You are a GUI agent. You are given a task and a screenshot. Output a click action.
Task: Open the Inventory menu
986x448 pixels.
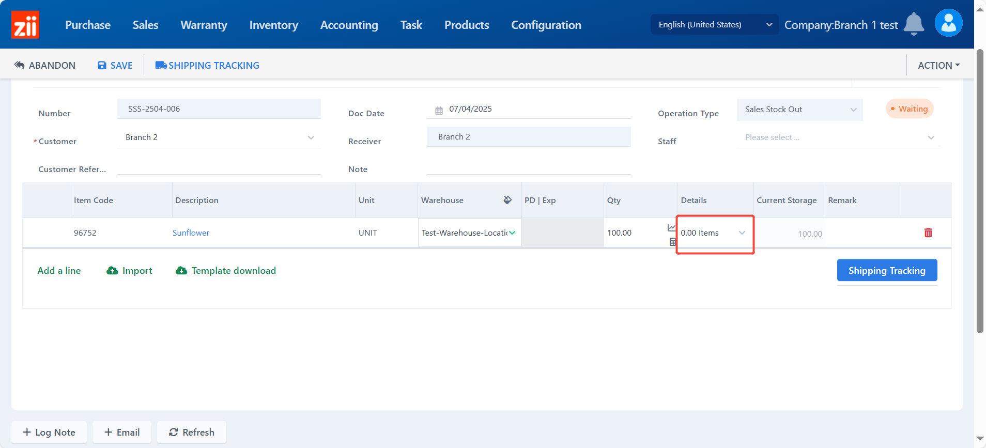(x=273, y=25)
